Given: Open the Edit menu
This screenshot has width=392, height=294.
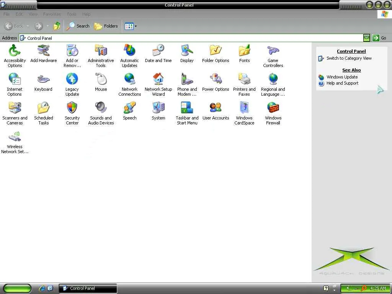Looking at the screenshot, I should click(19, 14).
